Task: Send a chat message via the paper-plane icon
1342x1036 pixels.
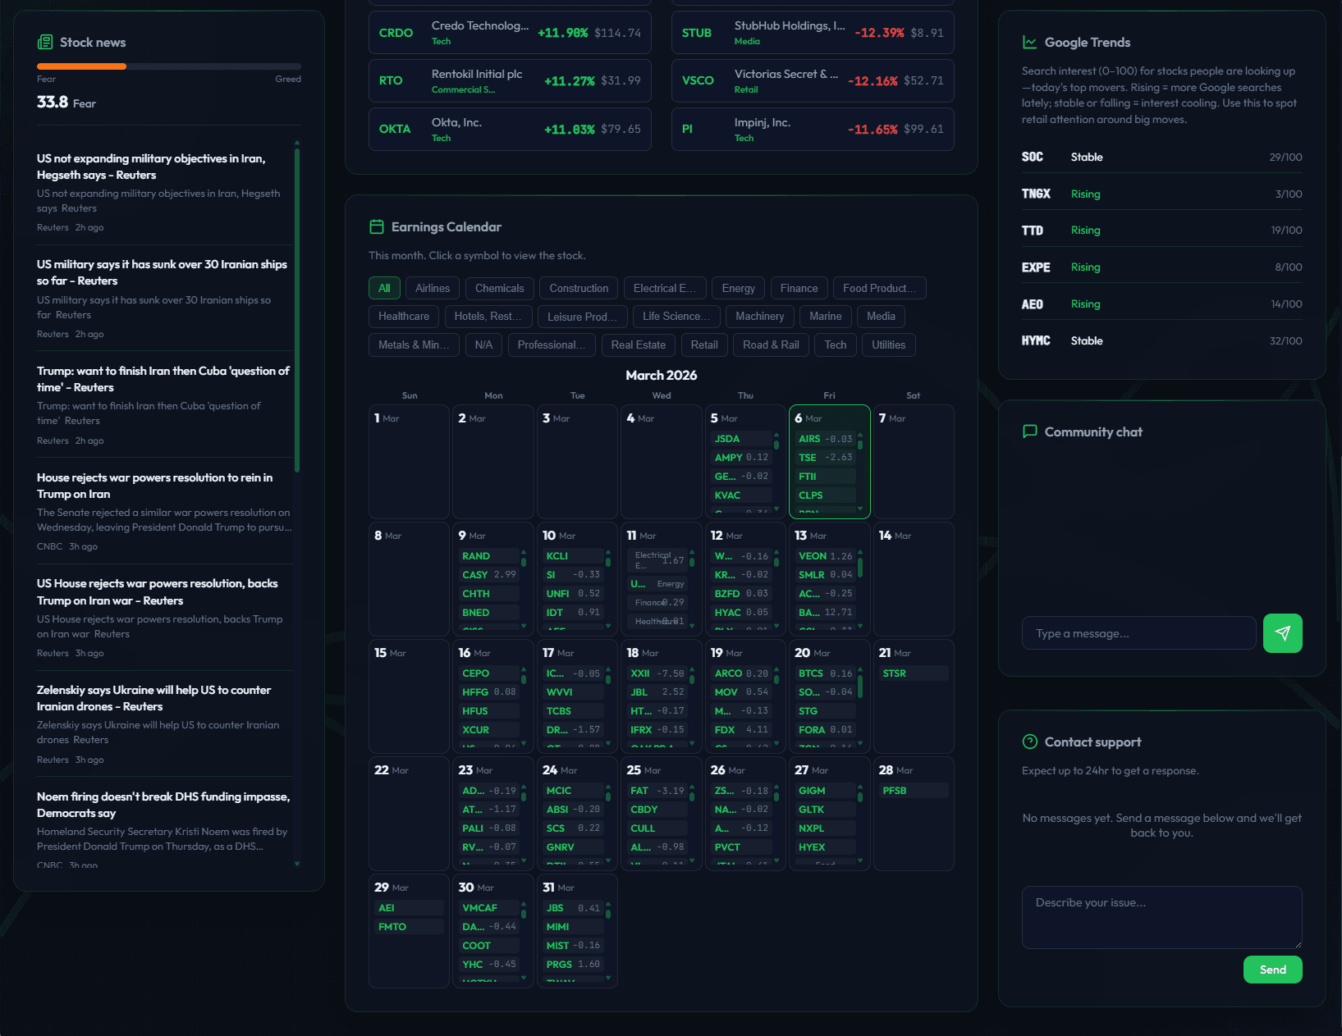Action: click(x=1282, y=632)
